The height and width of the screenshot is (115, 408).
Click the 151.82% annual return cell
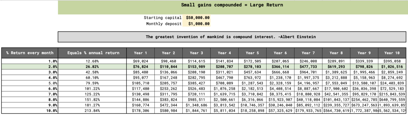[x=92, y=100]
